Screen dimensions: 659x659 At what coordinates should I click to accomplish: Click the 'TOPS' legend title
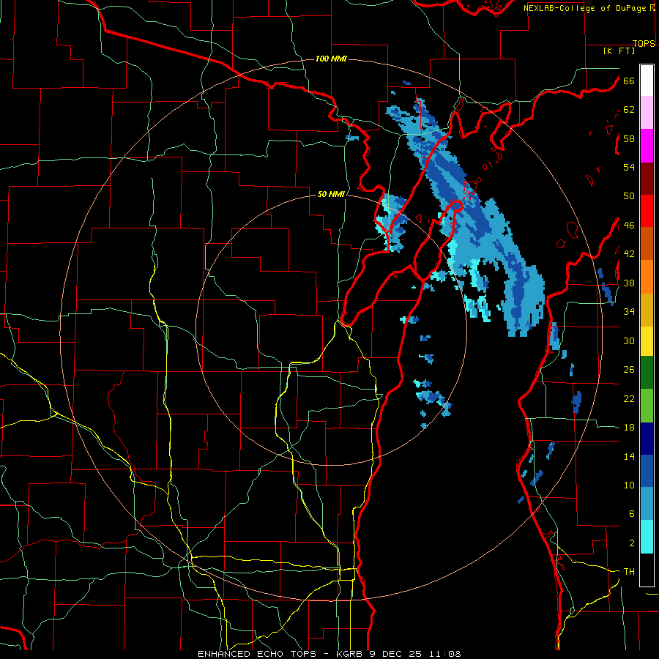click(x=644, y=44)
